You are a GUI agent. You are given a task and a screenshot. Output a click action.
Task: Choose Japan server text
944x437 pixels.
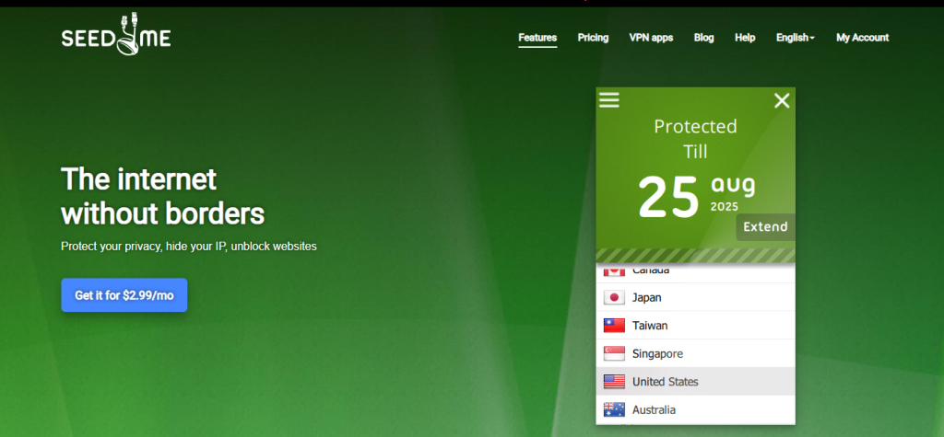click(x=646, y=297)
